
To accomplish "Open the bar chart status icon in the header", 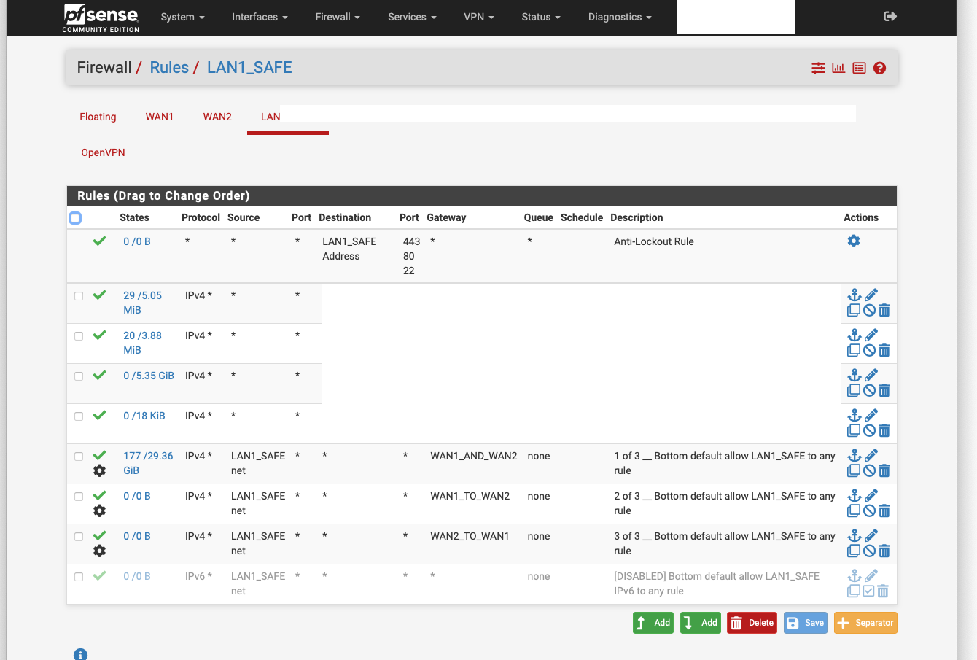I will tap(838, 68).
